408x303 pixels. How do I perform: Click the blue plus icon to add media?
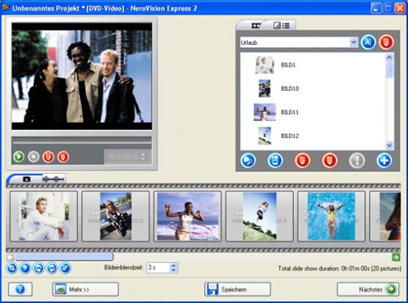click(384, 161)
